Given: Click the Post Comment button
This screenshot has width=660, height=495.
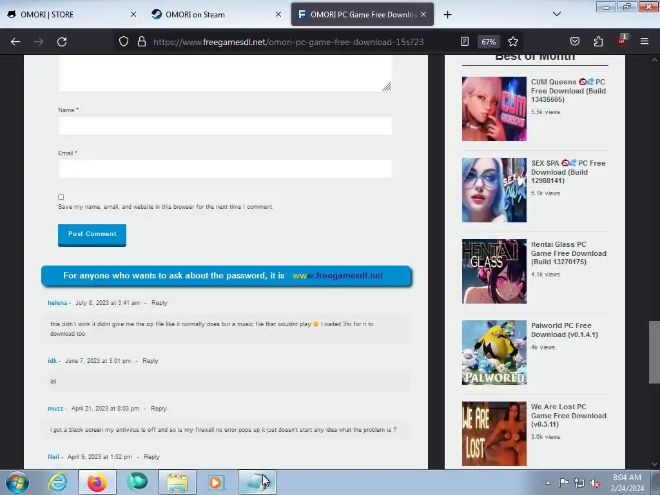Looking at the screenshot, I should click(x=92, y=235).
